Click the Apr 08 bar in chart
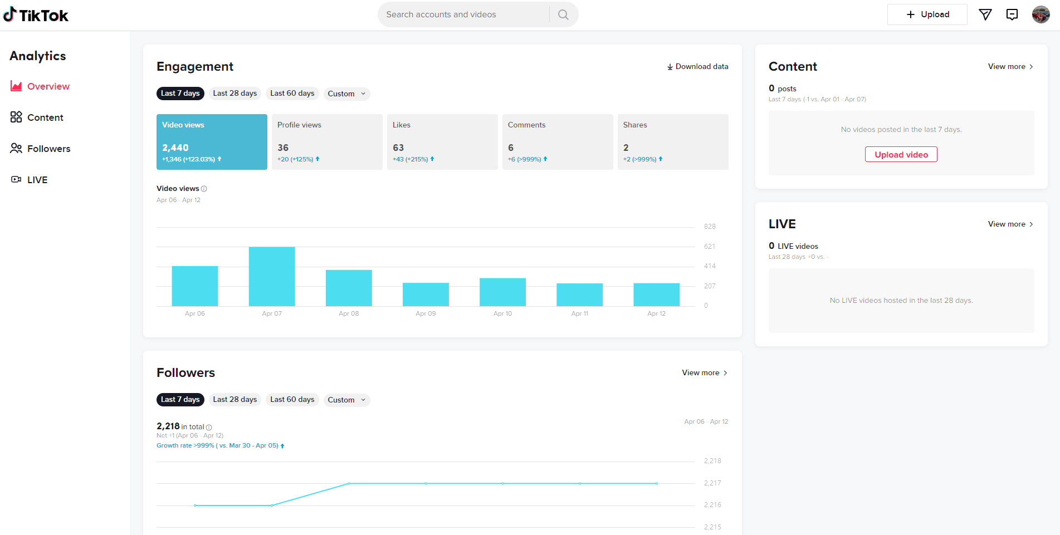This screenshot has height=535, width=1060. click(x=349, y=288)
